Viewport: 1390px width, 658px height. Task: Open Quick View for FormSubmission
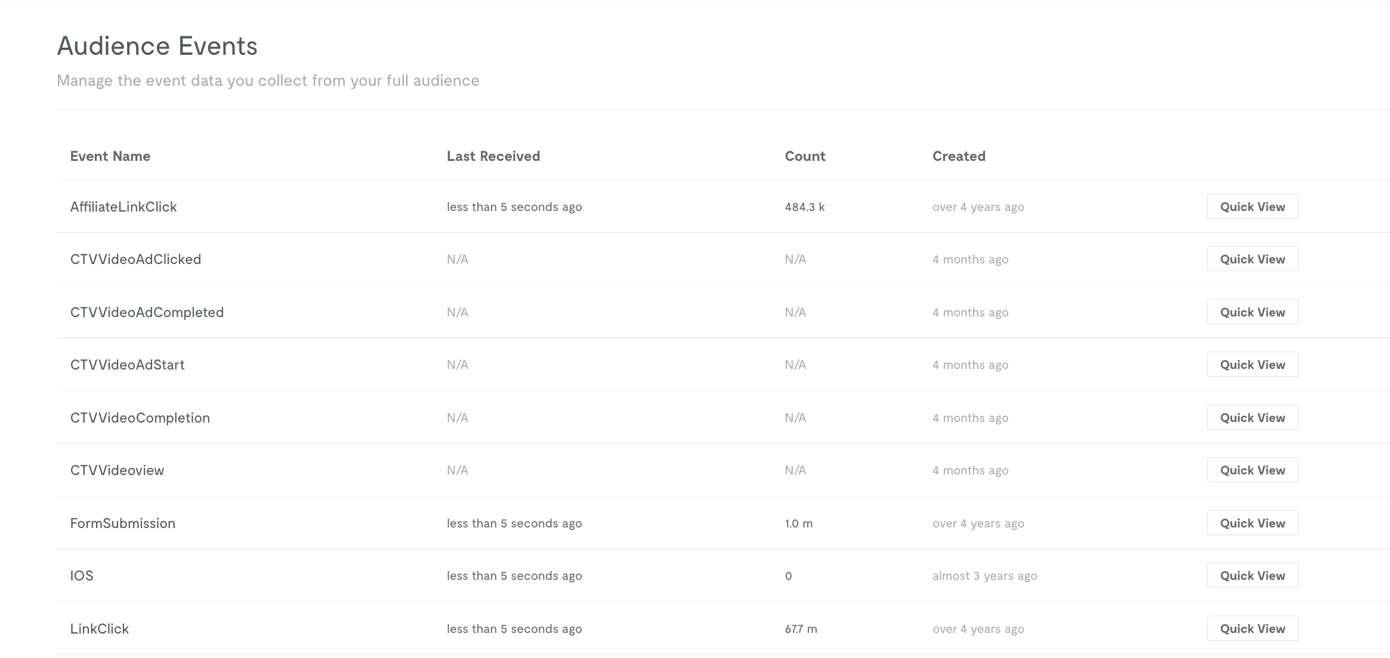click(1253, 523)
